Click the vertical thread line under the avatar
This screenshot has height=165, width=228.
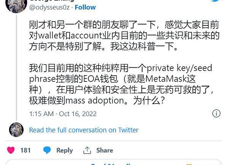[16, 68]
